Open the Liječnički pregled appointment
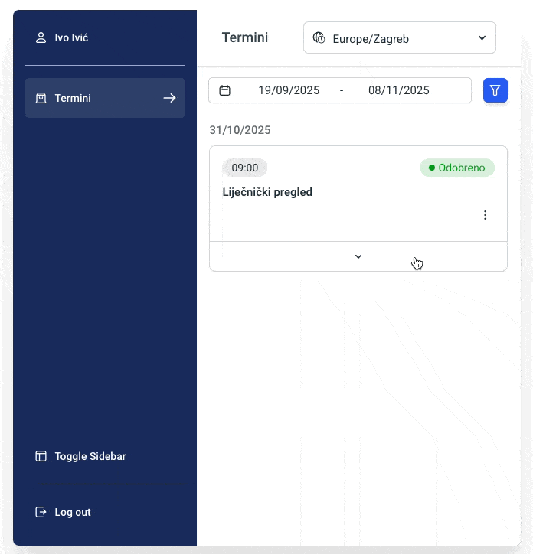Viewport: 533px width, 554px height. click(267, 192)
